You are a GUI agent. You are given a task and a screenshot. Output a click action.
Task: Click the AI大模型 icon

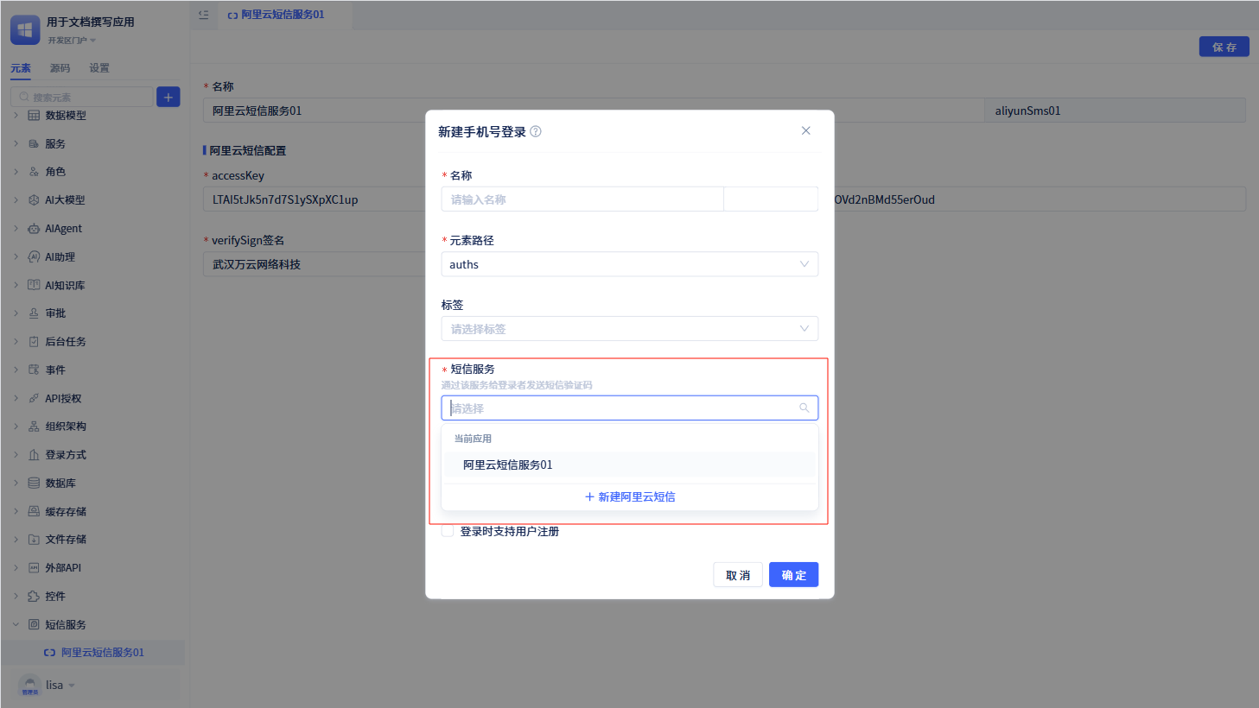coord(34,200)
